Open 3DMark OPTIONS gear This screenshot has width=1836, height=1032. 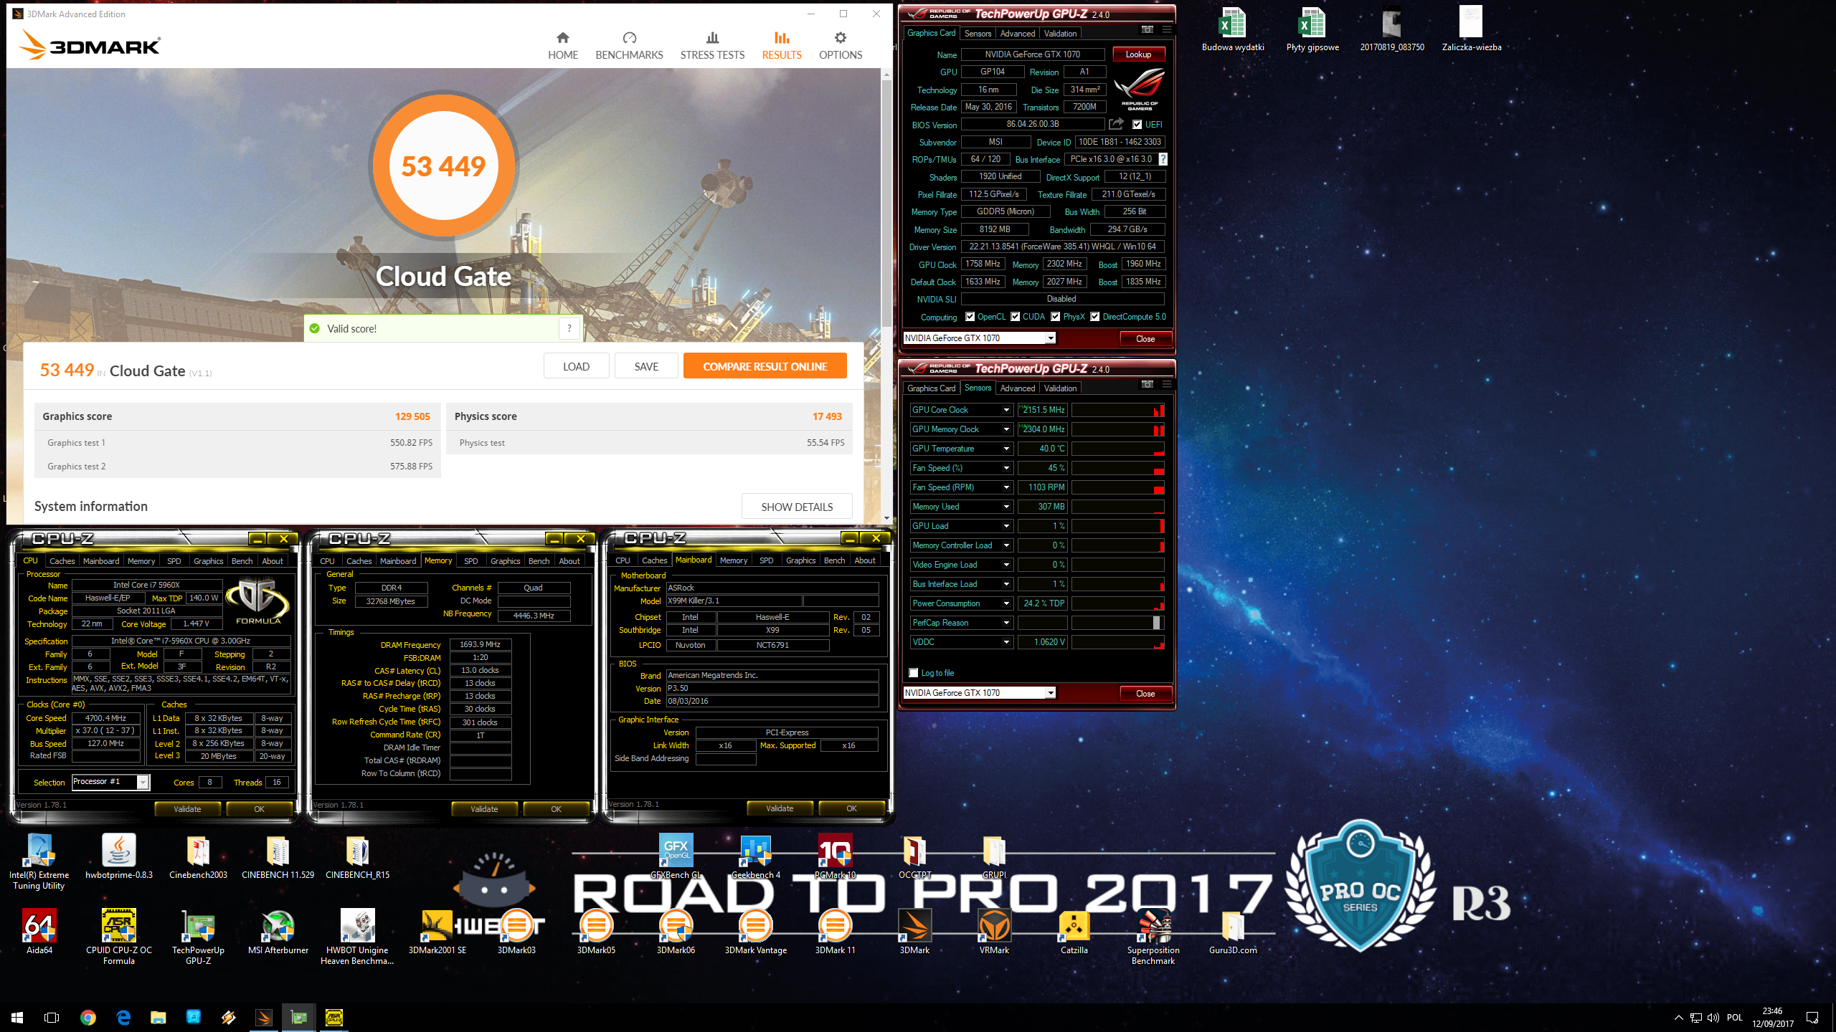(841, 46)
